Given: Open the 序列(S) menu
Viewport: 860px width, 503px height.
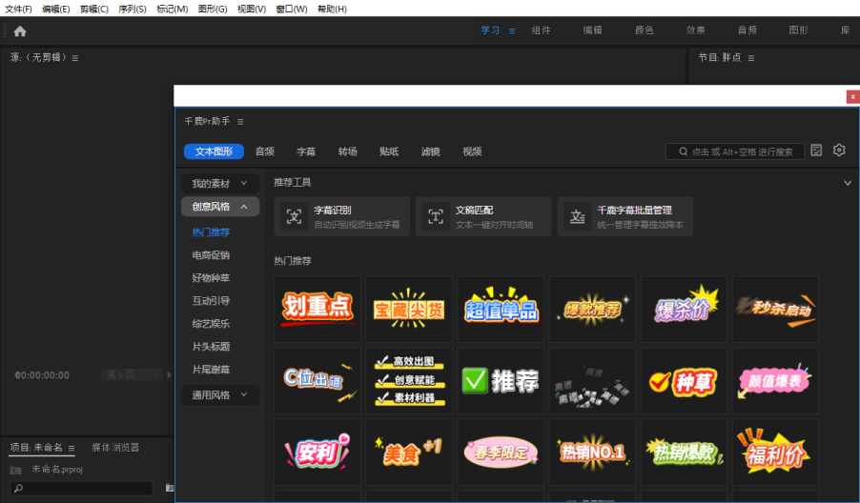Looking at the screenshot, I should coord(133,9).
